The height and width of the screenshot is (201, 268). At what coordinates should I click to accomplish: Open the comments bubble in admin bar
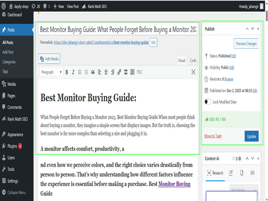pyautogui.click(x=46, y=6)
